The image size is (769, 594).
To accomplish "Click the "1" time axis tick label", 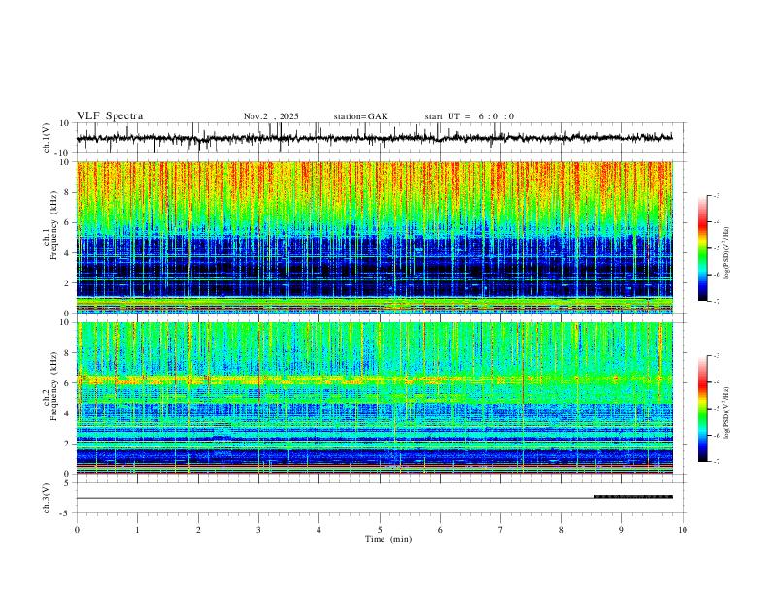I will (x=137, y=530).
